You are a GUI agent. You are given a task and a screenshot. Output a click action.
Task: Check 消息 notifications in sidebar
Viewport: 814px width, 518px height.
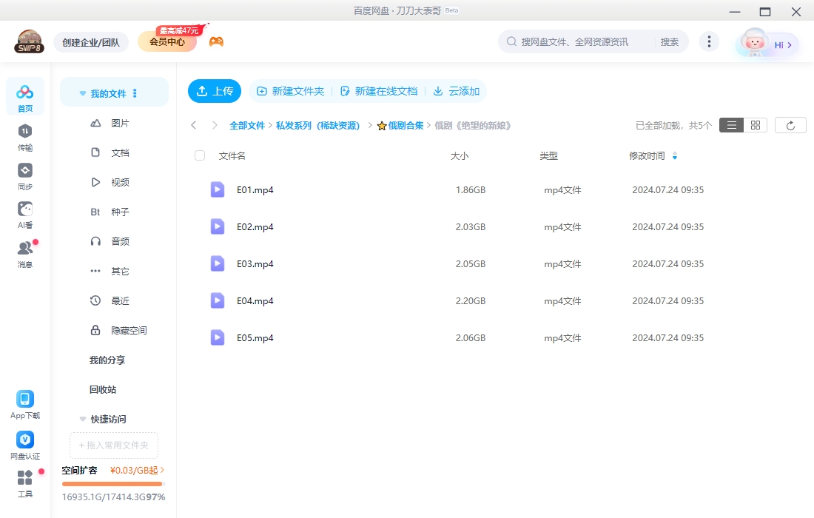pyautogui.click(x=24, y=252)
